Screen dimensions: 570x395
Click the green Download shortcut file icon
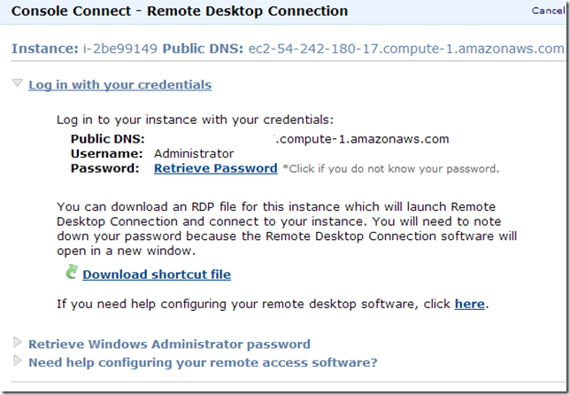(72, 273)
